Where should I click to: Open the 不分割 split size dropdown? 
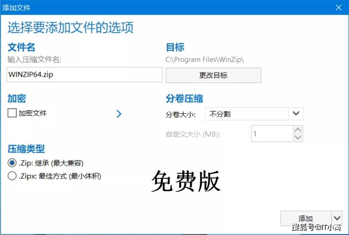pos(296,114)
